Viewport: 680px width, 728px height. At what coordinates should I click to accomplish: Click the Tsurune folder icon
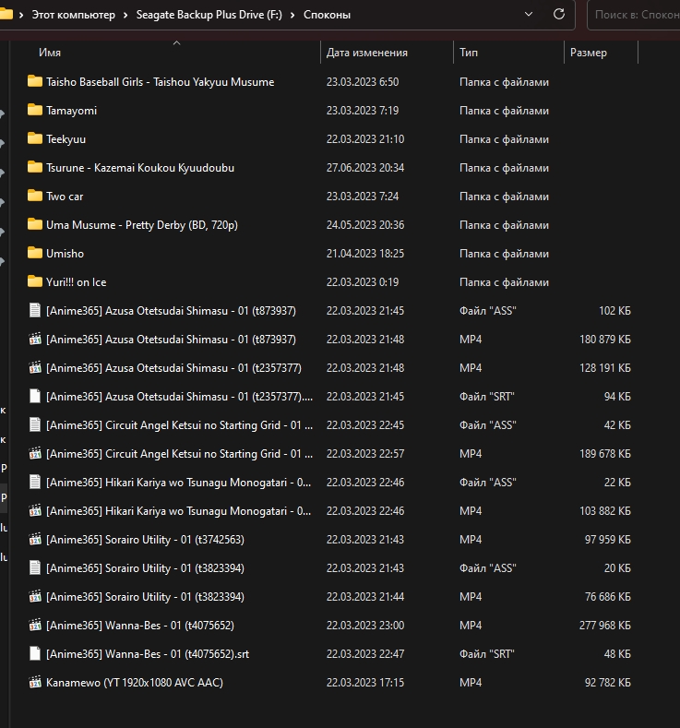click(x=35, y=167)
